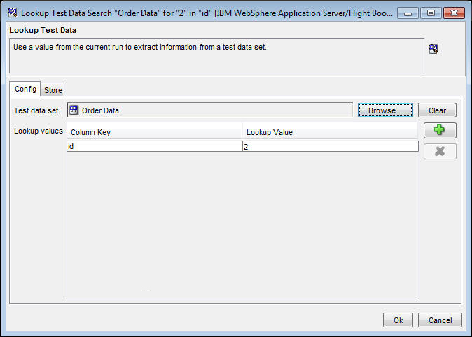Click the Lookup Value column header
Viewport: 472px width, 337px height.
click(x=331, y=132)
